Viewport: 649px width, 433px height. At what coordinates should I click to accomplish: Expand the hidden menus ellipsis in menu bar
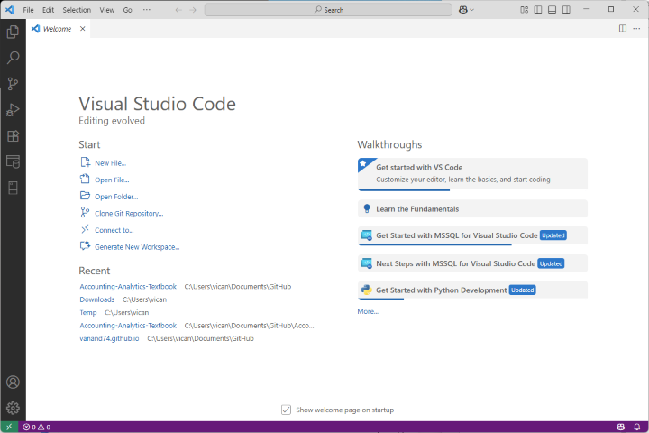[x=147, y=10]
